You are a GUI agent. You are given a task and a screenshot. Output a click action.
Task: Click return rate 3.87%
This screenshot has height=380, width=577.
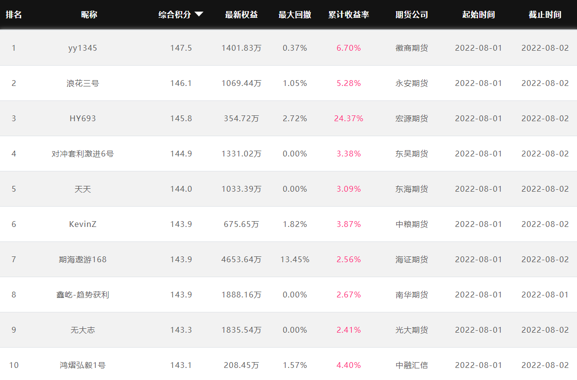(348, 224)
